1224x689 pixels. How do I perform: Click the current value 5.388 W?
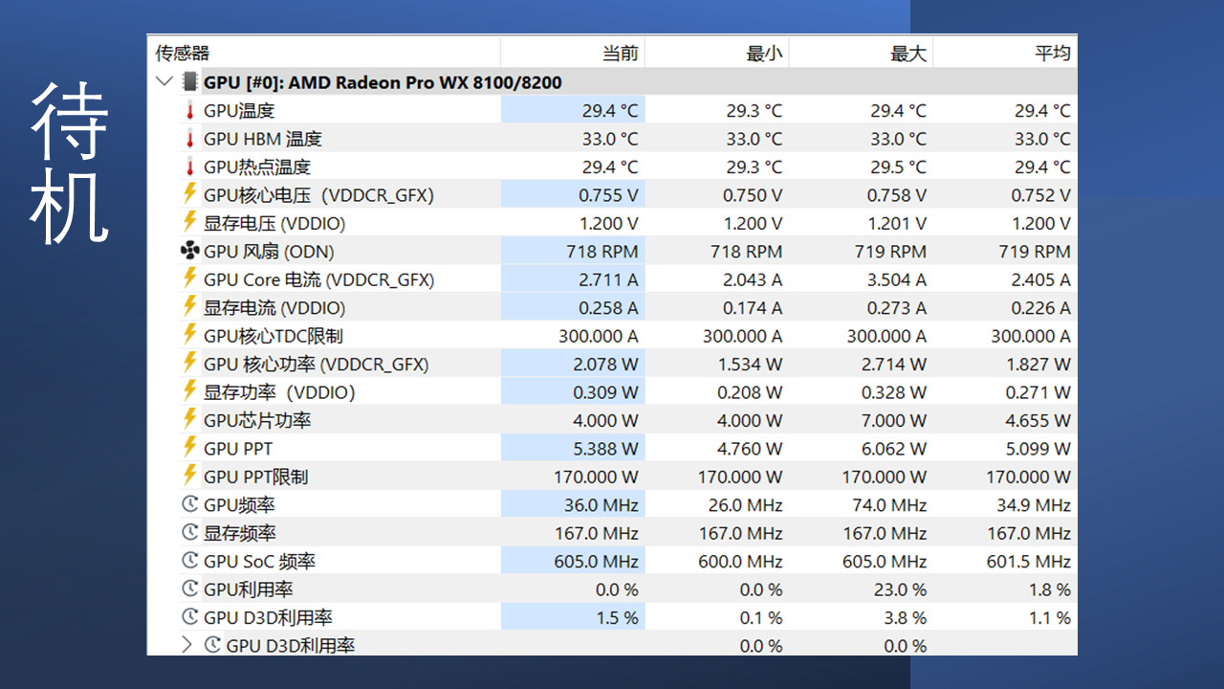[x=605, y=448]
